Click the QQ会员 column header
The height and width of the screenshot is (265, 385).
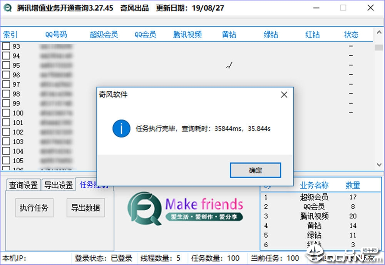point(146,35)
